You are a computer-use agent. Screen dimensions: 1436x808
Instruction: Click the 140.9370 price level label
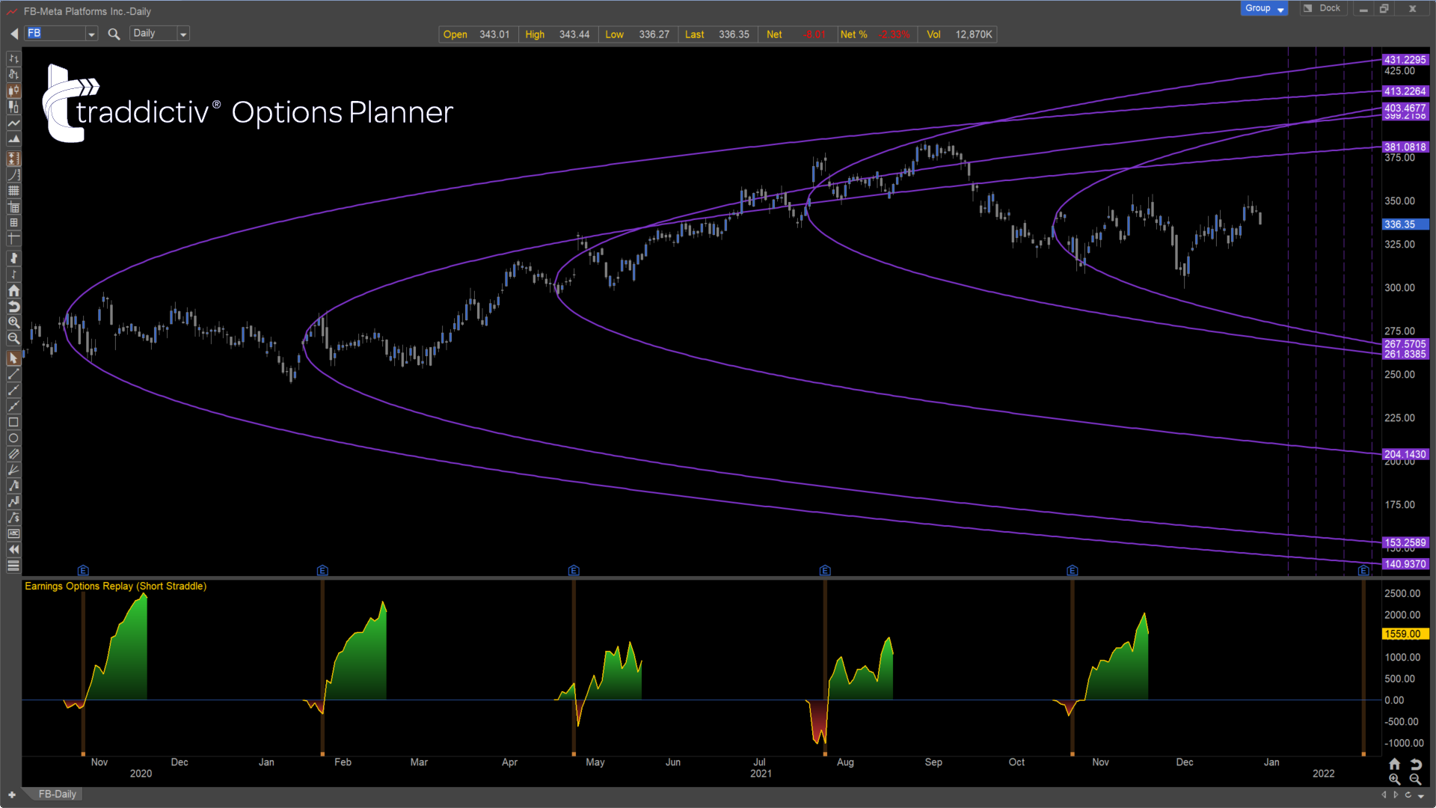coord(1405,564)
